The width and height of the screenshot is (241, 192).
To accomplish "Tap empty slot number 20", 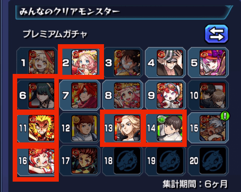I will coord(213,161).
